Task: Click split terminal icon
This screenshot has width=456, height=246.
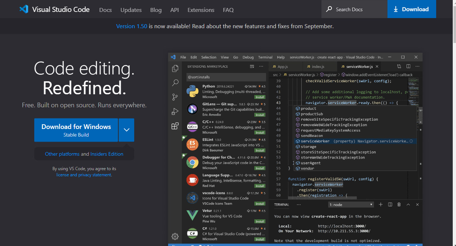Action: pyautogui.click(x=390, y=204)
